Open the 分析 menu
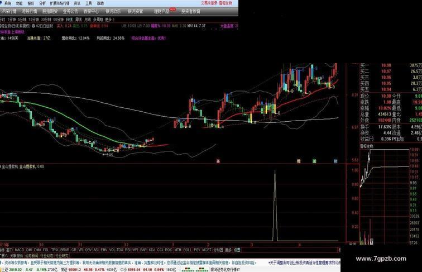The width and height of the screenshot is (422, 272). pos(42,3)
